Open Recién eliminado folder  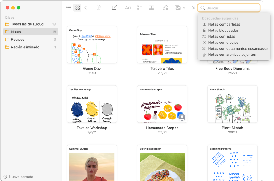(x=31, y=47)
